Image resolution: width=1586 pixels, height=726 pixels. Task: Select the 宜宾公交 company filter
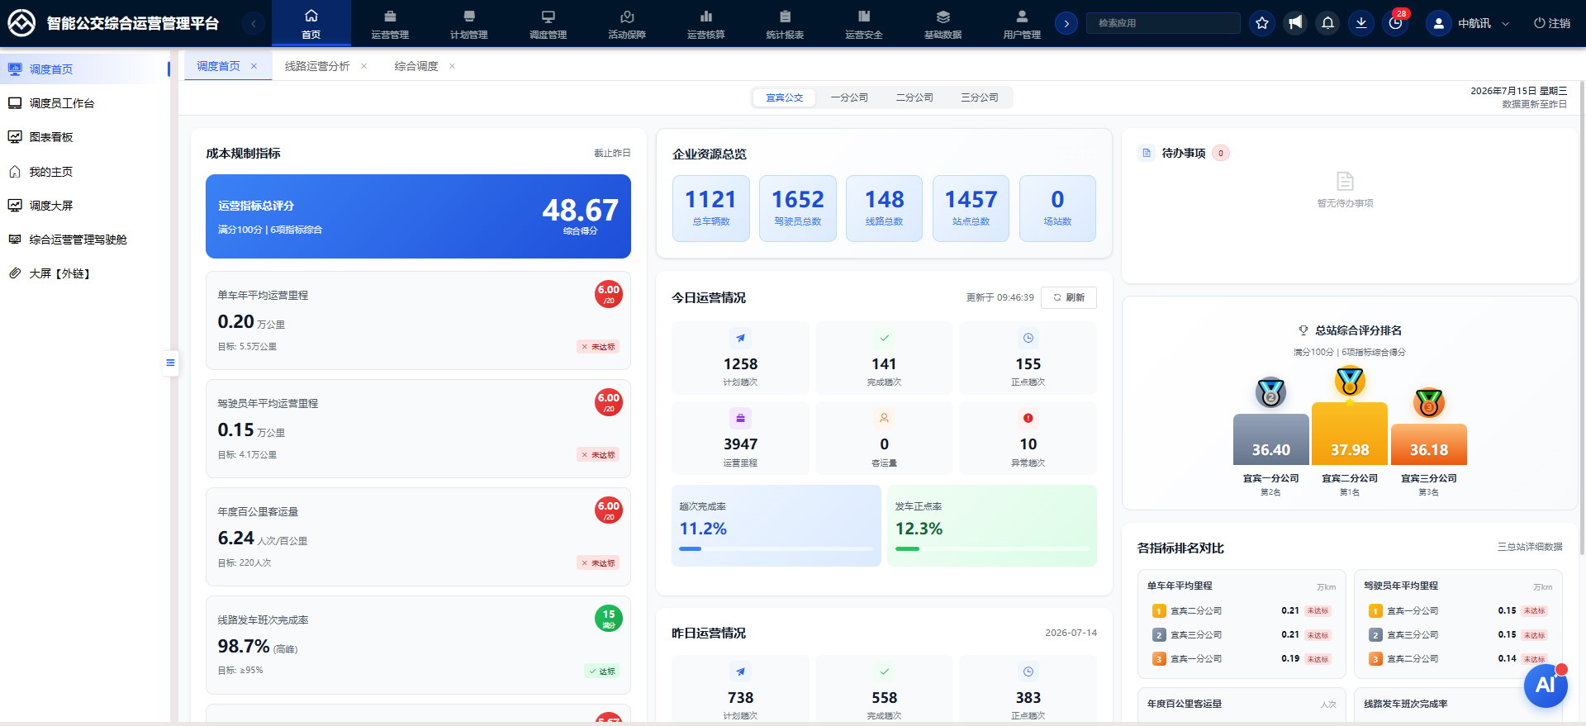click(x=784, y=97)
